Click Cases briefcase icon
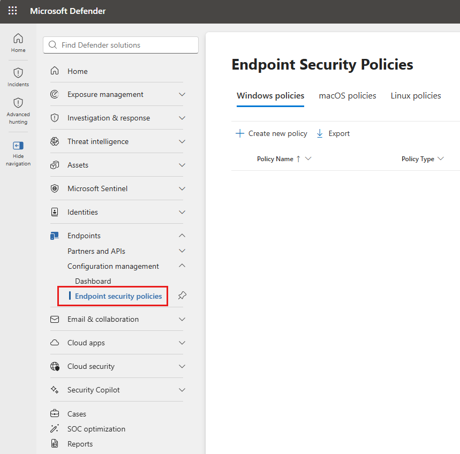The width and height of the screenshot is (460, 454). point(55,413)
